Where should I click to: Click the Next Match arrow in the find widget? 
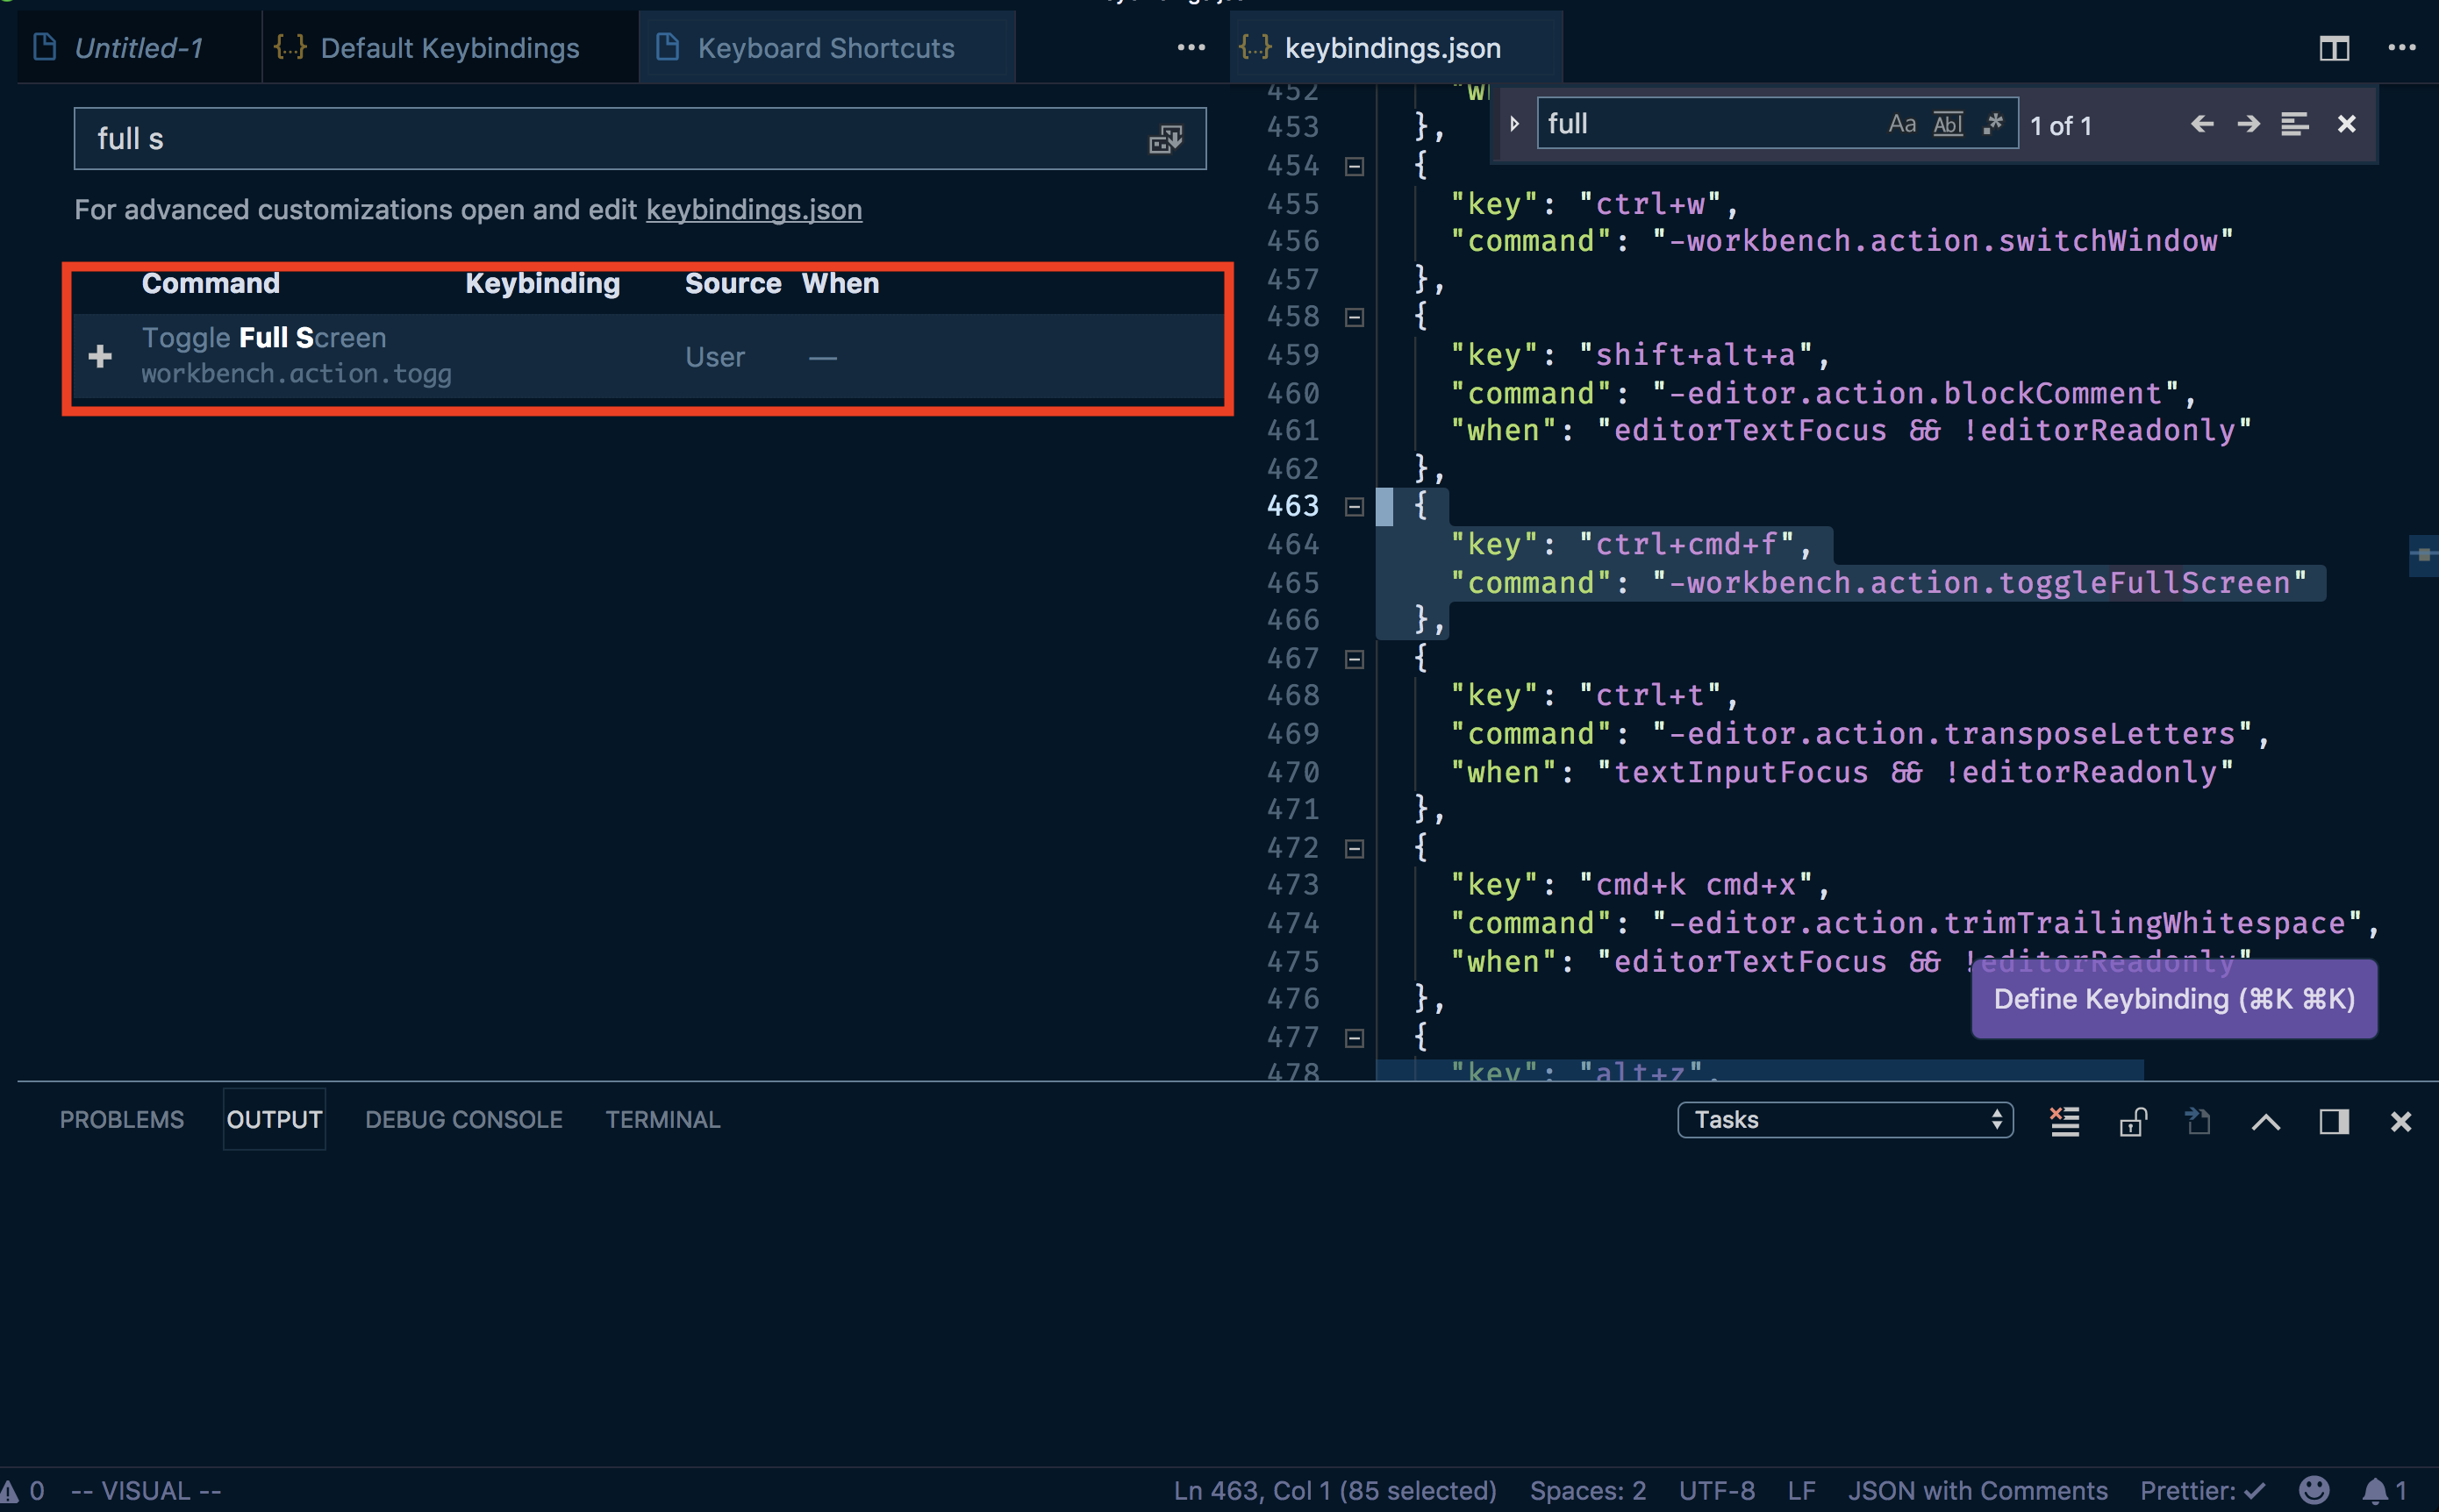click(x=2248, y=124)
